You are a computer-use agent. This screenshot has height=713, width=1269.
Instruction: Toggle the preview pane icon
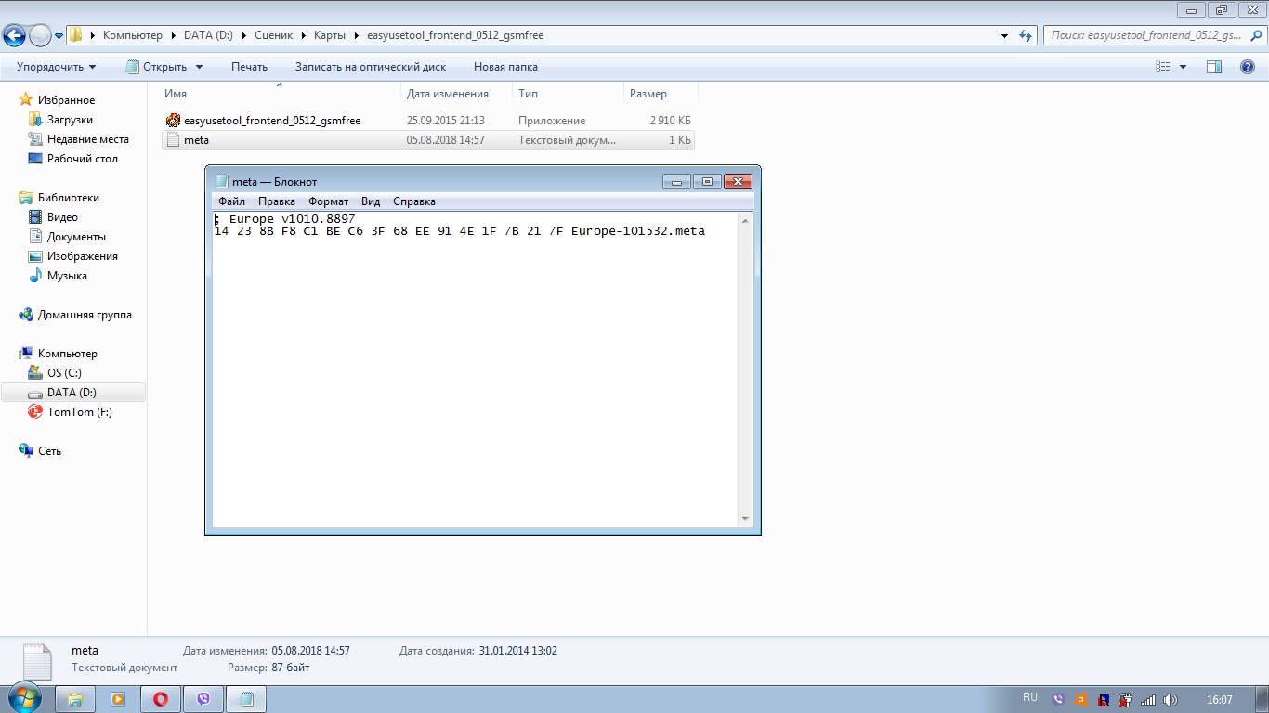click(x=1213, y=67)
